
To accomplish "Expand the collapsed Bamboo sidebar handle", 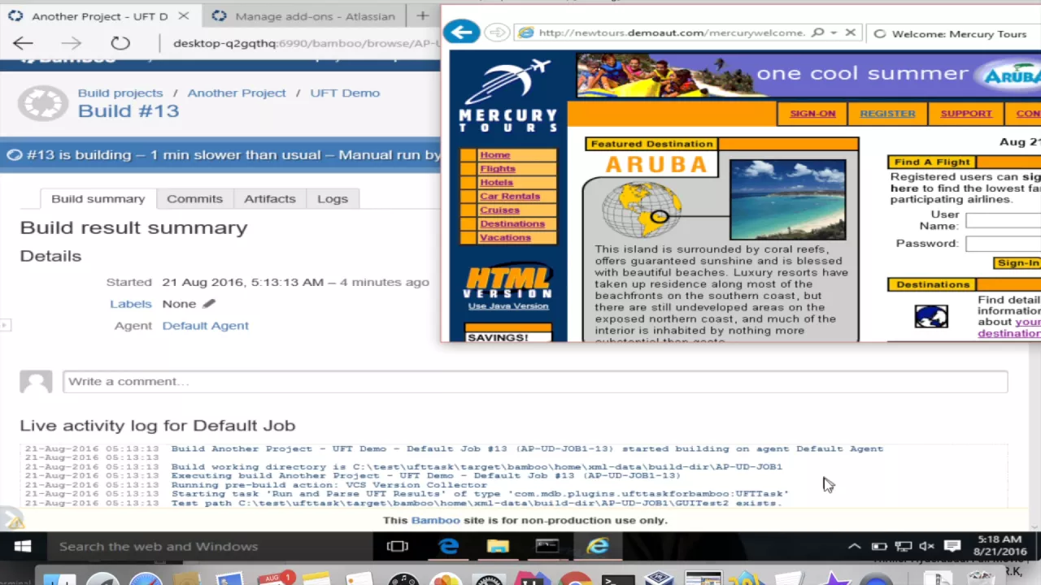I will (x=5, y=325).
